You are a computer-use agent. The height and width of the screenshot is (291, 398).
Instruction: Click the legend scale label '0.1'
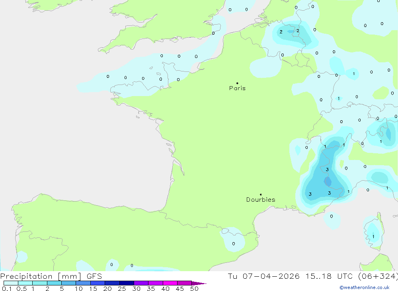(7, 289)
